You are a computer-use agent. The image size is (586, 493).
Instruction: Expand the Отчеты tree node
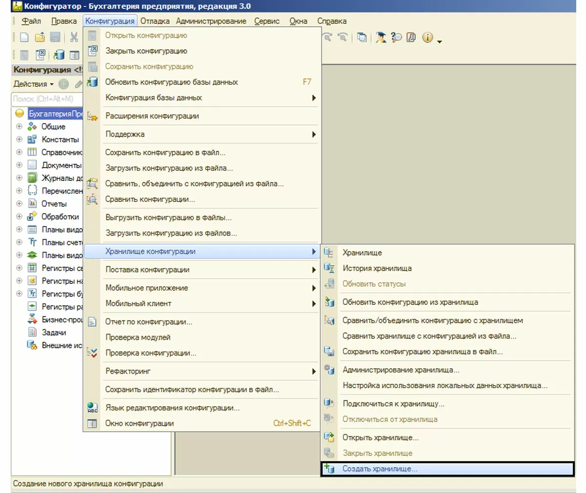click(x=19, y=203)
